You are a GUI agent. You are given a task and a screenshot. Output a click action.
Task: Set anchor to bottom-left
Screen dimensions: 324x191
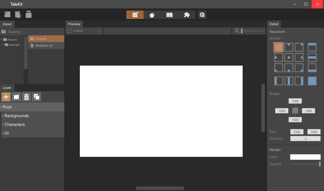pyautogui.click(x=278, y=67)
